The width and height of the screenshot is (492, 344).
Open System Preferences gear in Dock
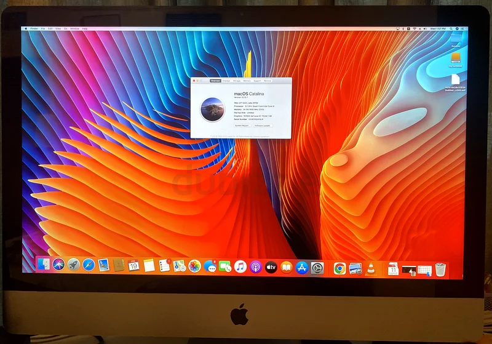[317, 268]
